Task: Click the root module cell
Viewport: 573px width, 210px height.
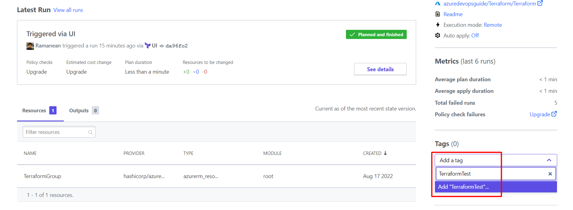Action: pos(268,176)
